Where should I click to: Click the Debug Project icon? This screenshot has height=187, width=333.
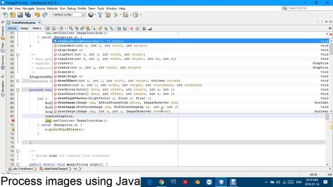coord(125,15)
